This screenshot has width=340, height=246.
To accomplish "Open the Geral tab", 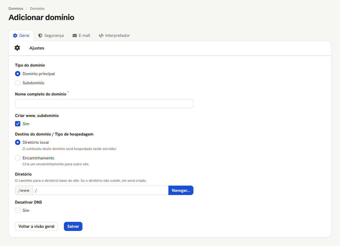I will click(x=21, y=36).
